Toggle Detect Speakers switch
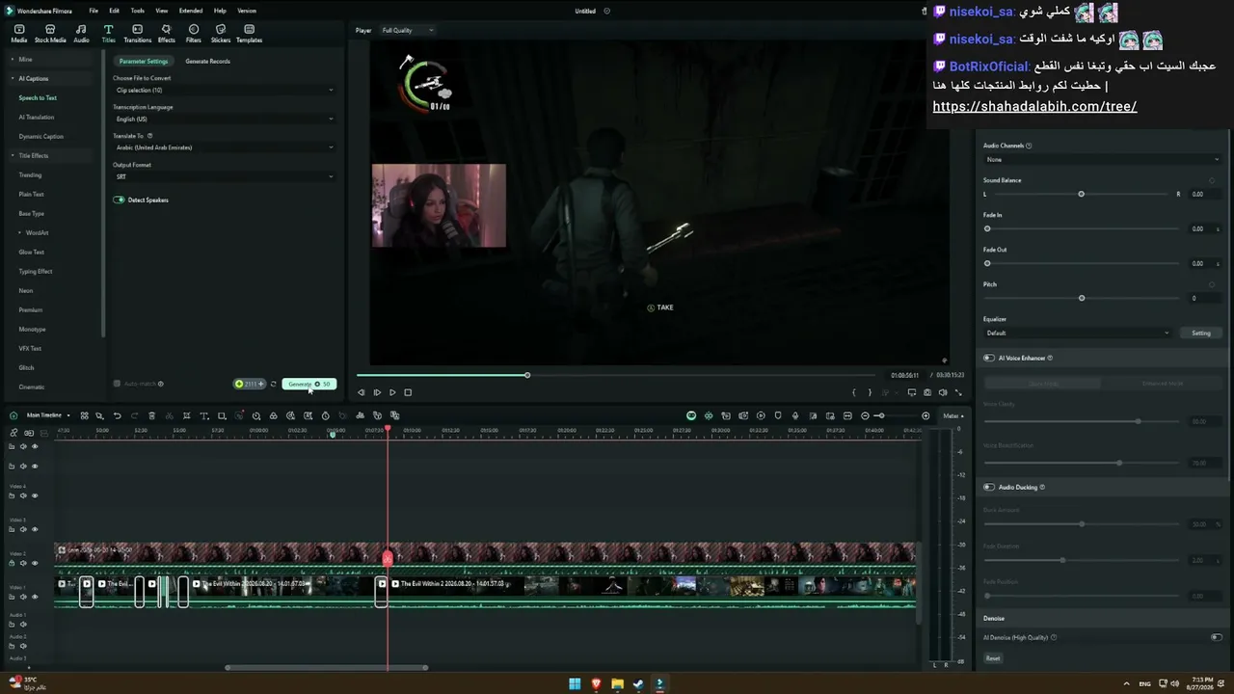The width and height of the screenshot is (1234, 694). tap(119, 200)
